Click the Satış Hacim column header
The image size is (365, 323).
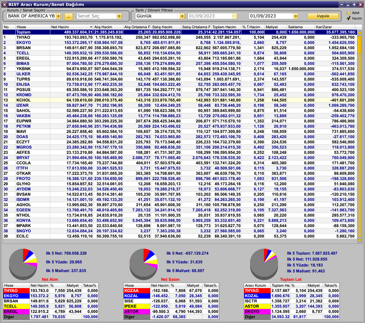166,27
